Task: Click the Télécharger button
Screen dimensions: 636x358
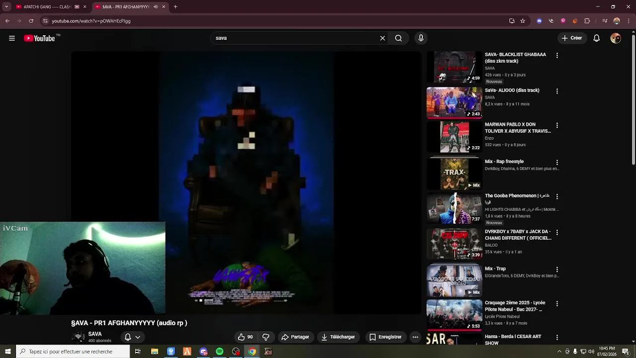Action: pos(338,337)
